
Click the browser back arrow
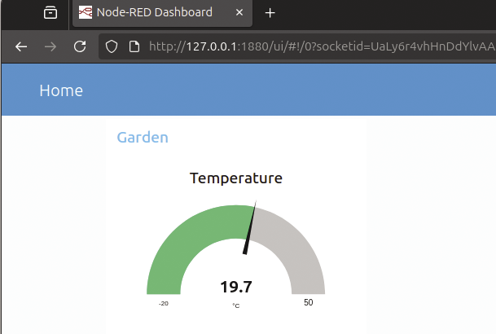pos(21,46)
